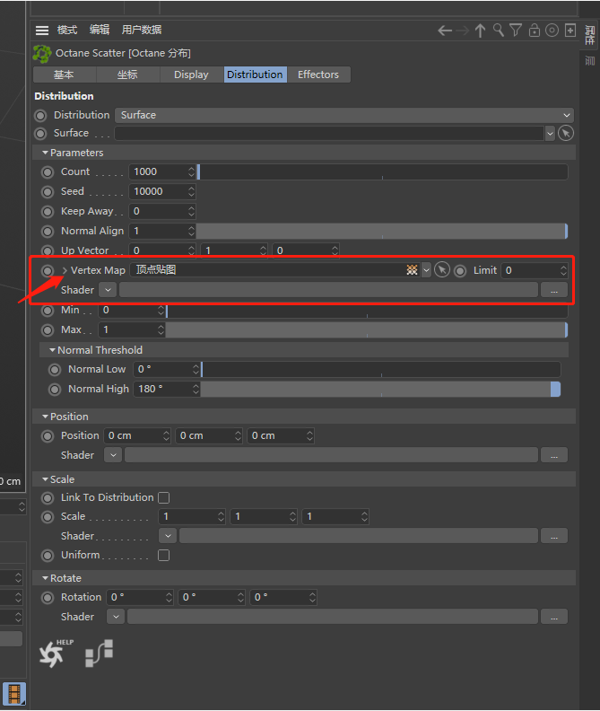
Task: Click the Limit value field
Action: (530, 271)
